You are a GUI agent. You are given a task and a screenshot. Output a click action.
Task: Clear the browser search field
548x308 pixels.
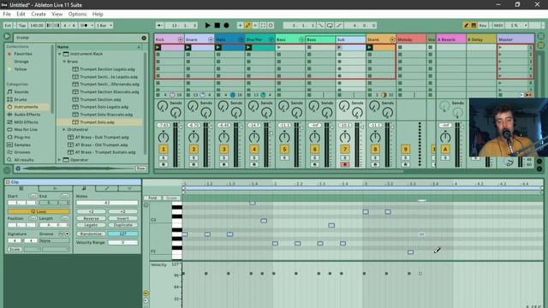pyautogui.click(x=144, y=38)
